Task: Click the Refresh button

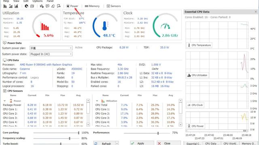Action: coord(104,143)
